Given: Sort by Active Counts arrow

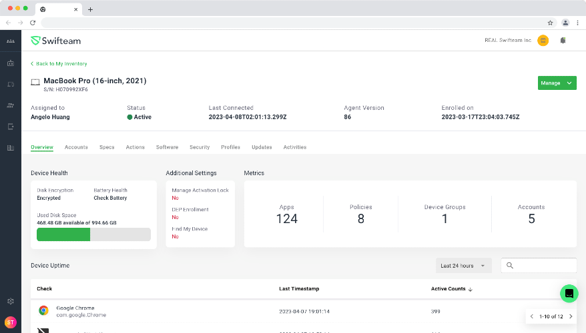Looking at the screenshot, I should click(470, 289).
